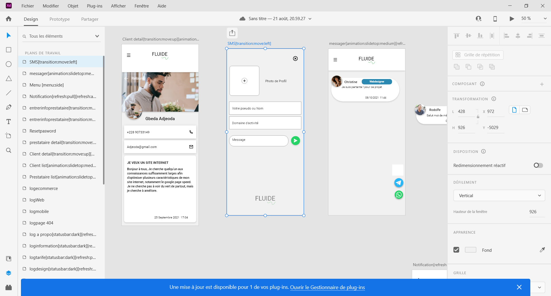
Task: Click the X position field 972
Action: click(495, 112)
